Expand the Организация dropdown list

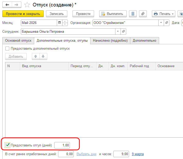tap(161, 23)
